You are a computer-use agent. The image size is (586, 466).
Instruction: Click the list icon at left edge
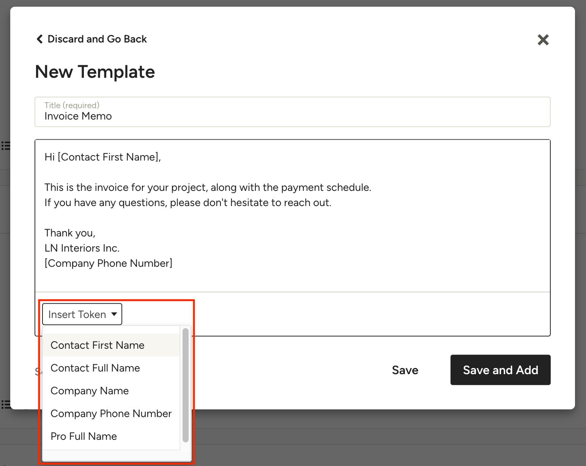[x=6, y=146]
